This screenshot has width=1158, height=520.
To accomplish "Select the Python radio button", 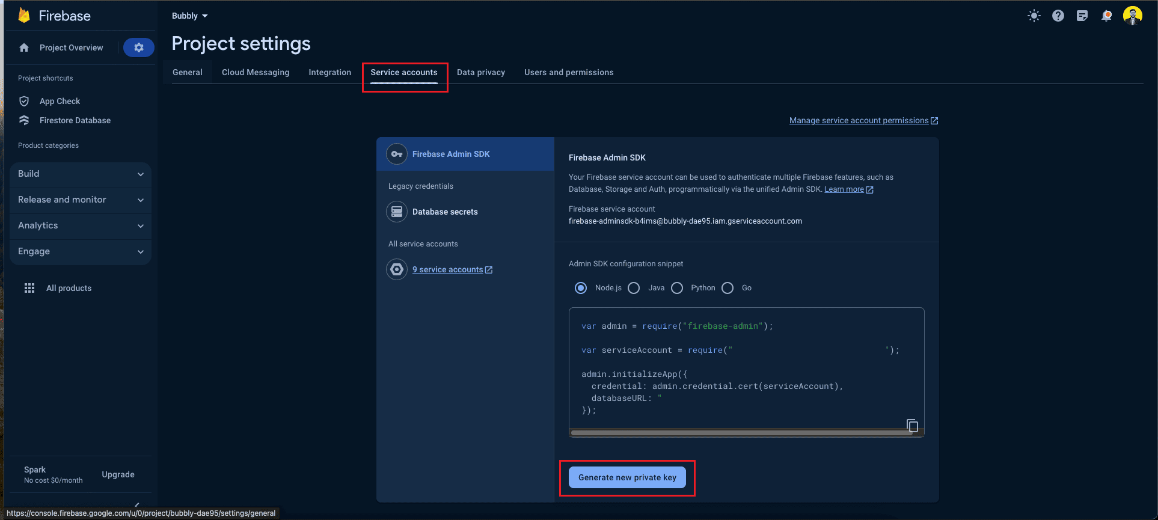I will tap(677, 288).
